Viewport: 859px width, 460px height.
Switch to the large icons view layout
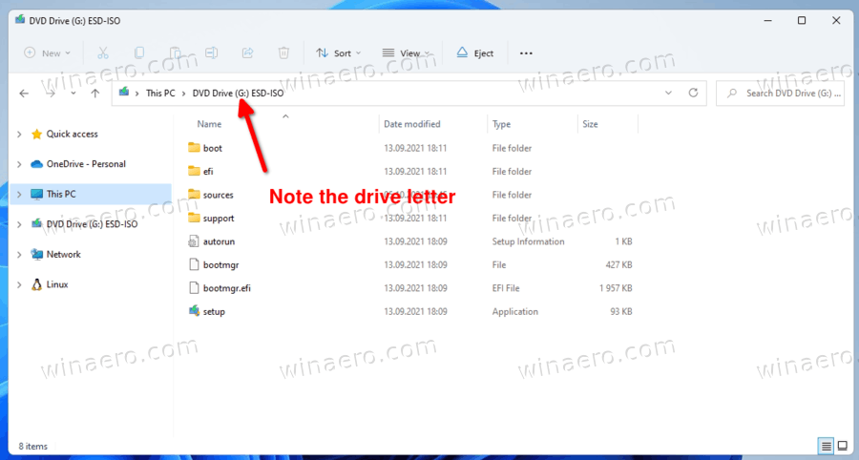[843, 446]
